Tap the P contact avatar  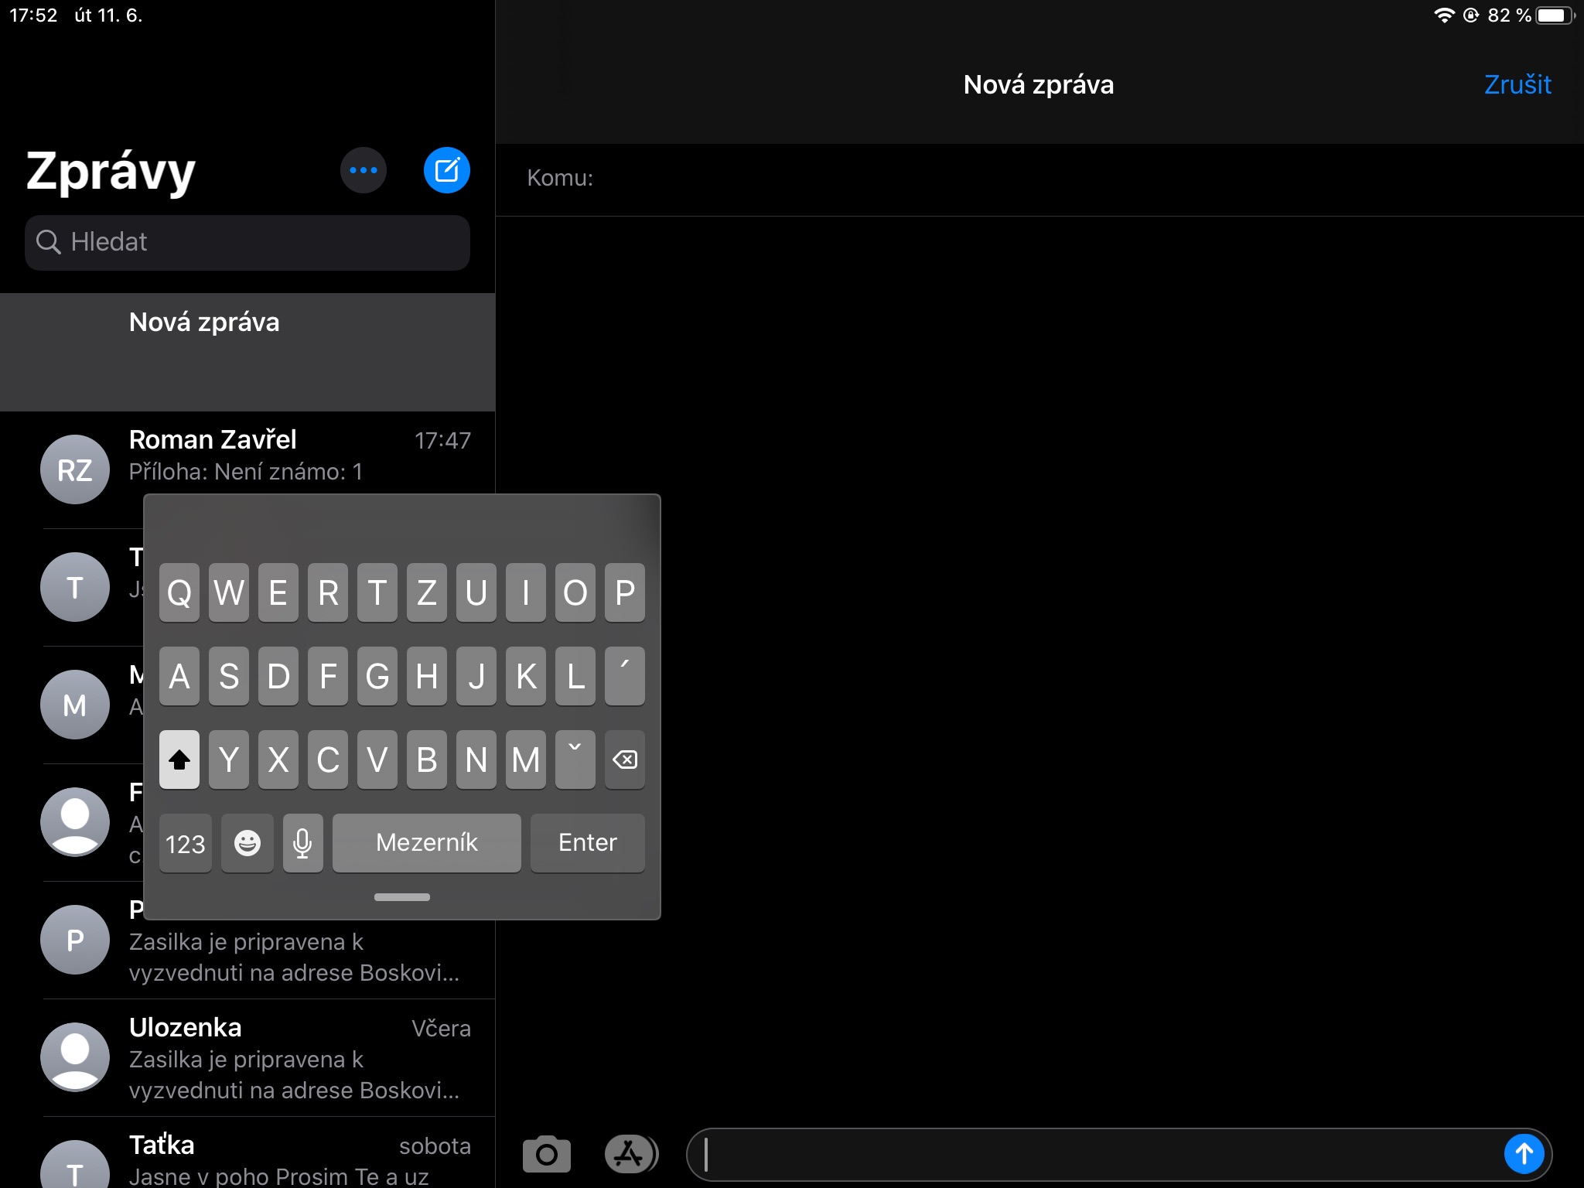[x=75, y=940]
